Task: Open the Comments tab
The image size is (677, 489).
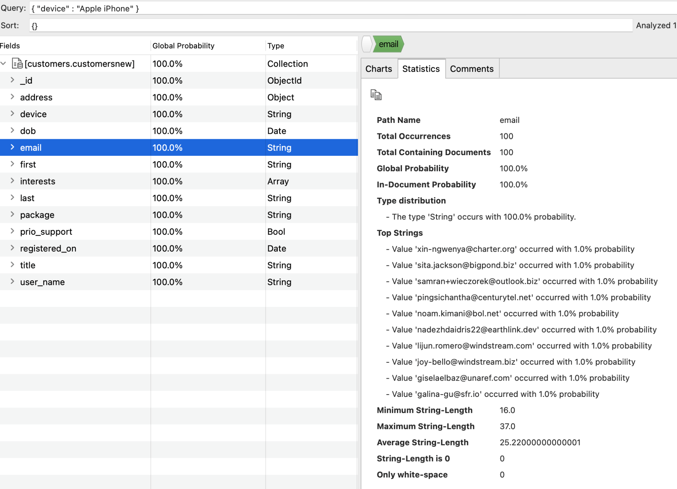Action: pyautogui.click(x=472, y=69)
